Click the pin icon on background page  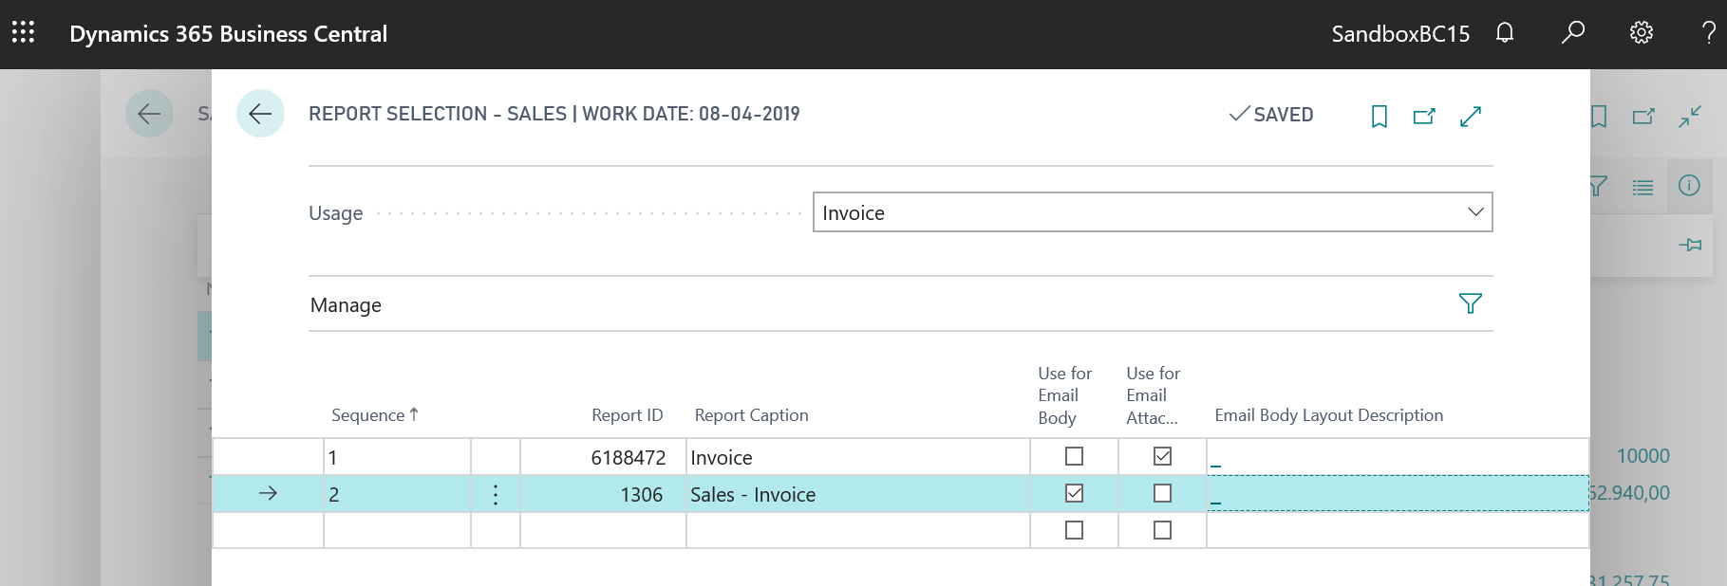[1690, 245]
